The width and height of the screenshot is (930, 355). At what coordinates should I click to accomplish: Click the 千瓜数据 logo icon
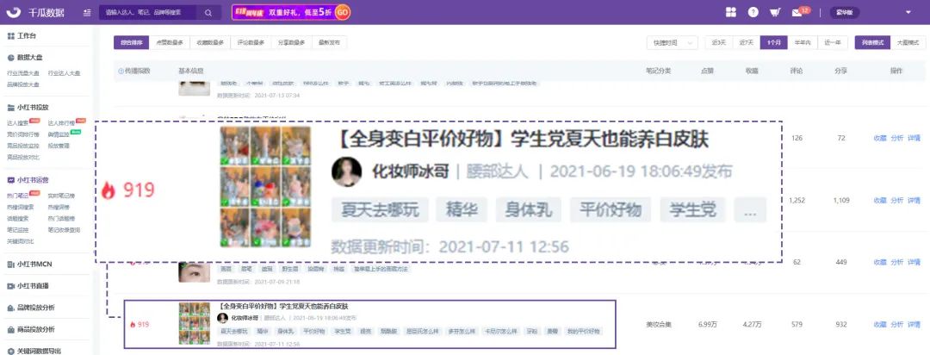click(x=15, y=12)
